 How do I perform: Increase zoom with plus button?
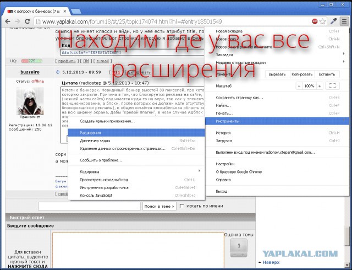coord(320,86)
